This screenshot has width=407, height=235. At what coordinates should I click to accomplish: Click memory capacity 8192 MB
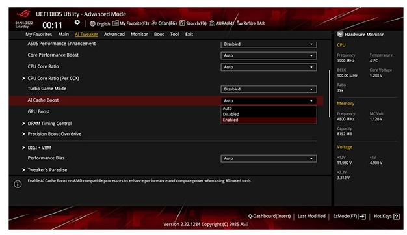(345, 134)
